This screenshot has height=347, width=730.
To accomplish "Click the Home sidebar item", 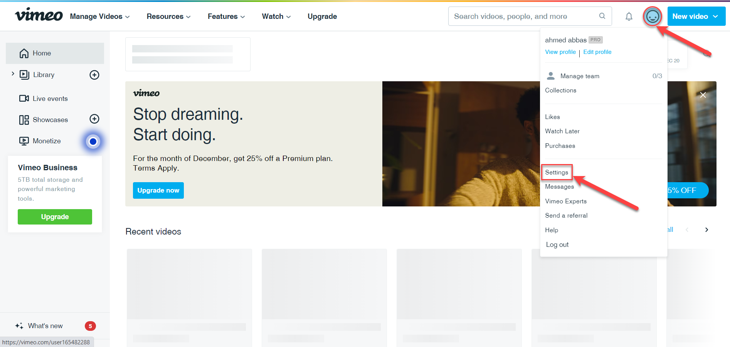I will click(x=55, y=53).
